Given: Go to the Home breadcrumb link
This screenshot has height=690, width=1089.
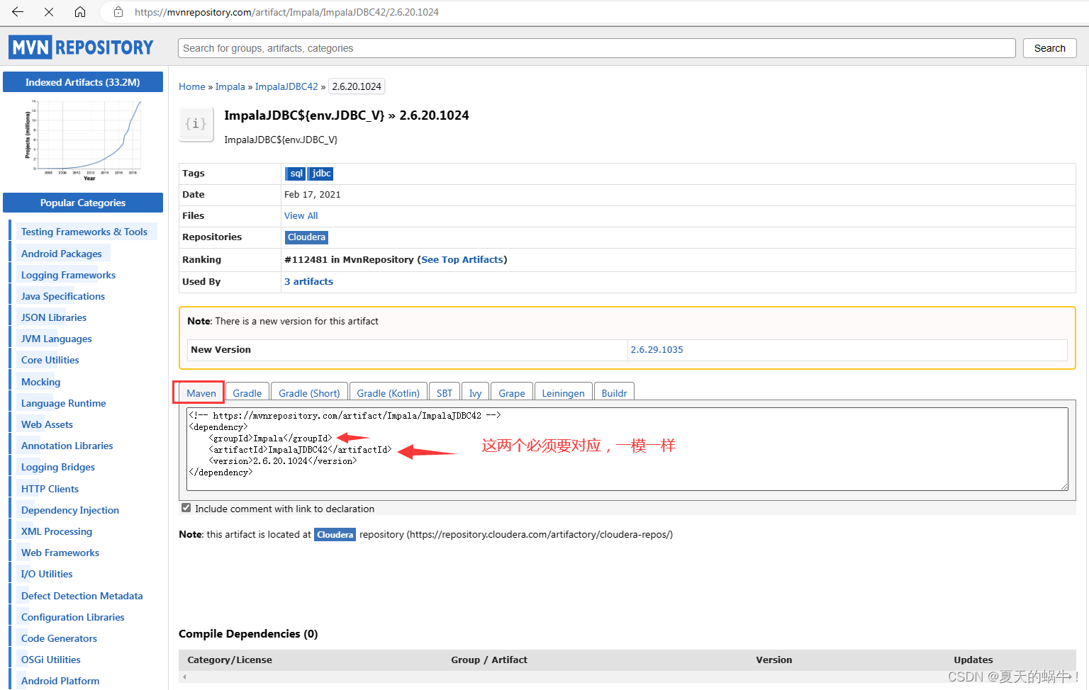Looking at the screenshot, I should coord(191,86).
